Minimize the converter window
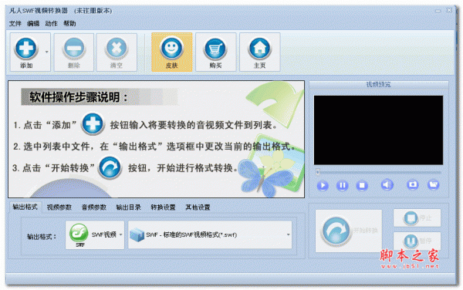 [438, 11]
